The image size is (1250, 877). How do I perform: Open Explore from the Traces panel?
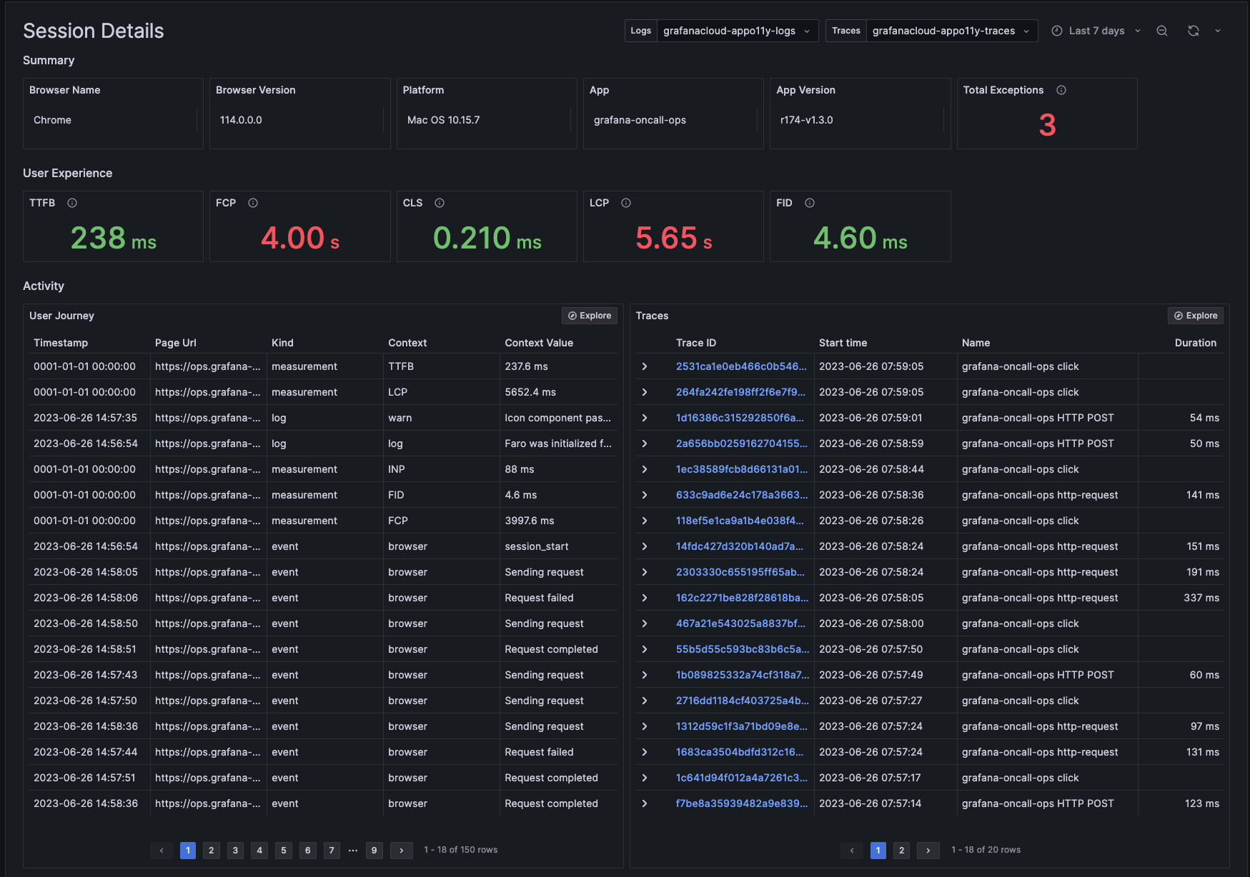click(x=1195, y=316)
